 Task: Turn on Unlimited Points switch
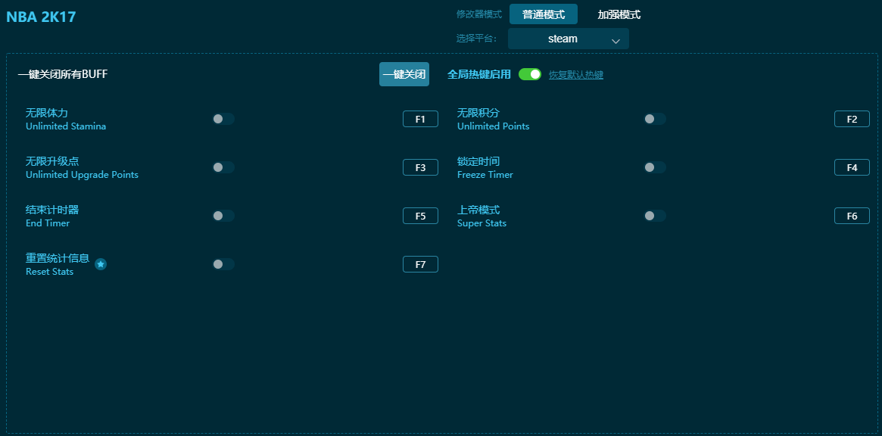655,119
